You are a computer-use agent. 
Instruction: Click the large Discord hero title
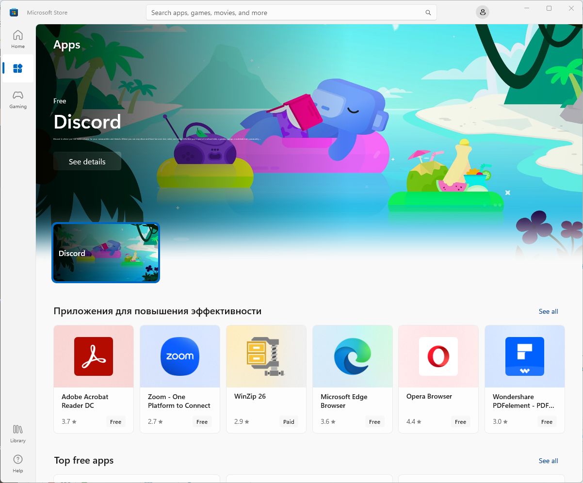[87, 122]
